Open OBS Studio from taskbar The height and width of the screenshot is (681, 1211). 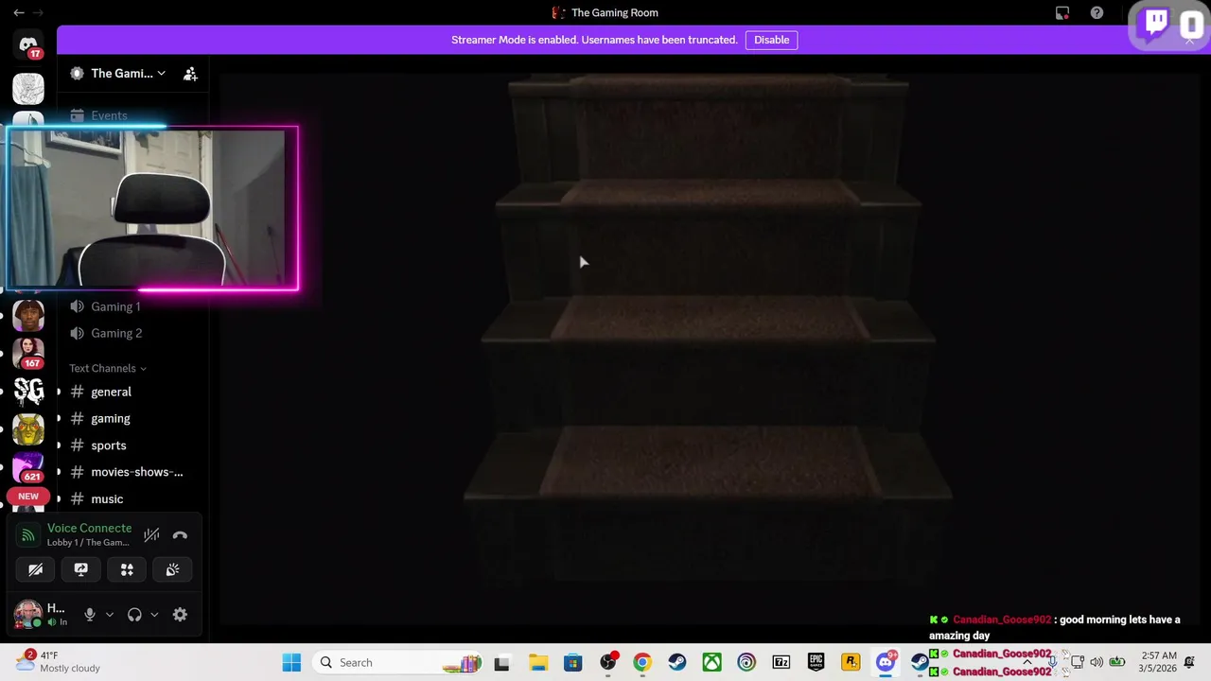(607, 662)
